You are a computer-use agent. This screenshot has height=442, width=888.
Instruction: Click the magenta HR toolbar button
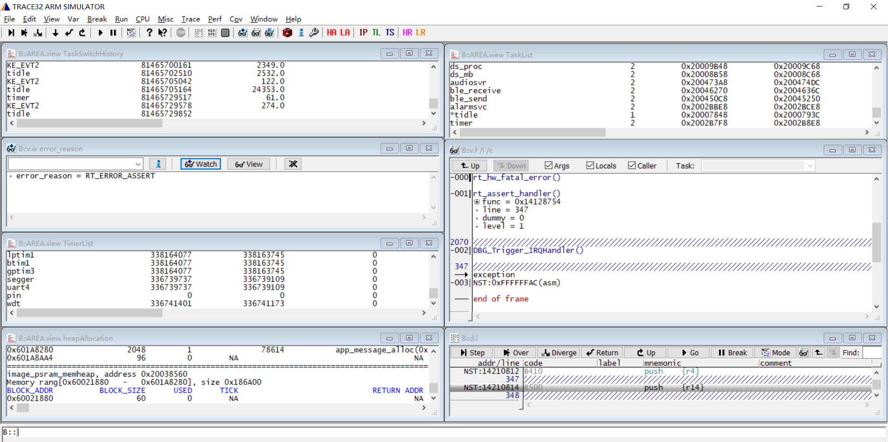click(x=407, y=32)
